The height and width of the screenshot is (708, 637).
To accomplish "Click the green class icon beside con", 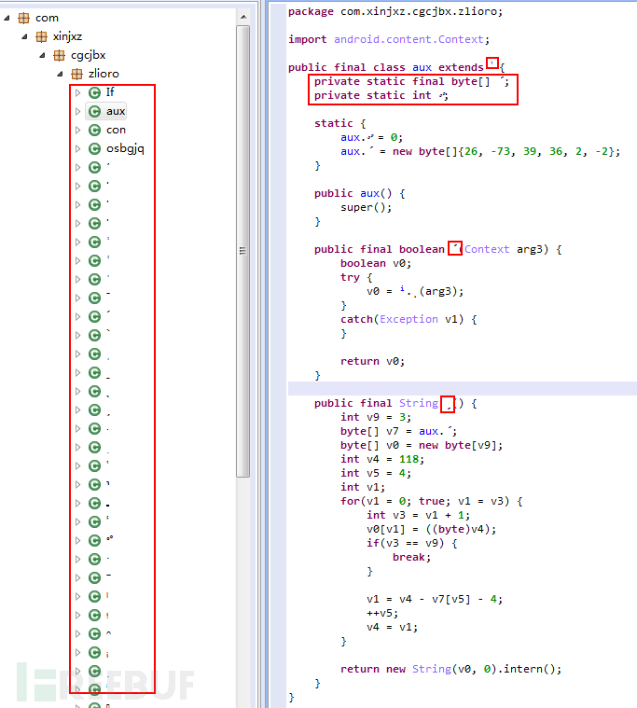I will coord(94,130).
